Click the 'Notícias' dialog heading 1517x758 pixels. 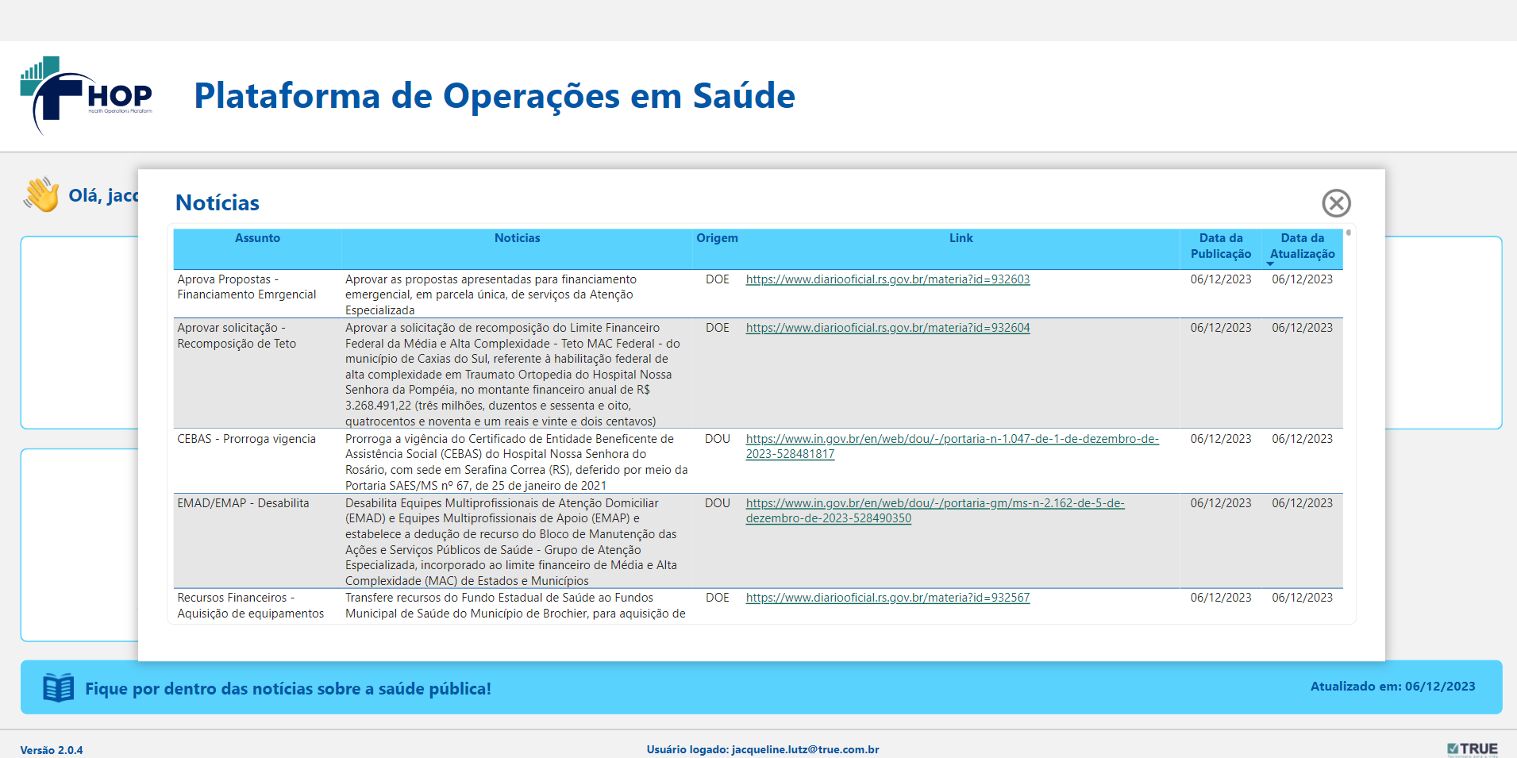[x=218, y=203]
